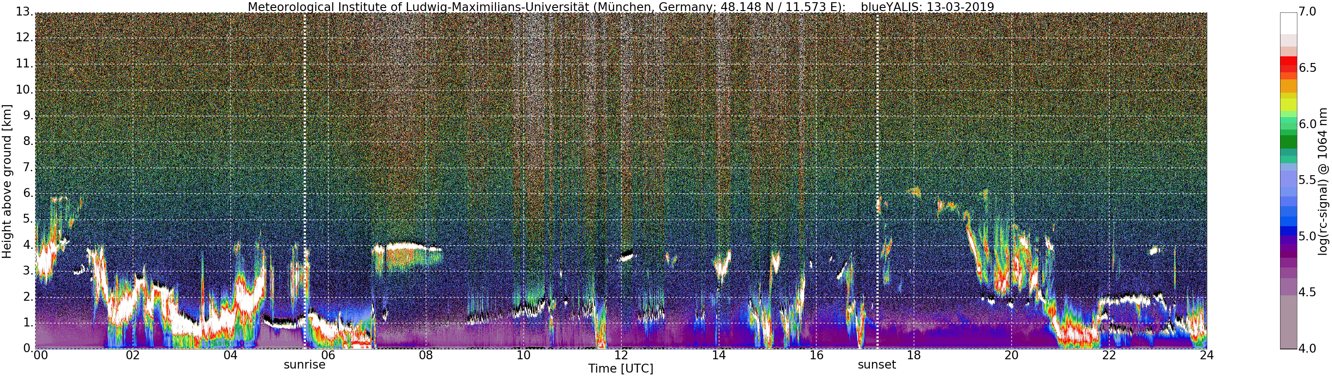
Task: Click the white band at the colorbar top
Action: coord(1288,23)
